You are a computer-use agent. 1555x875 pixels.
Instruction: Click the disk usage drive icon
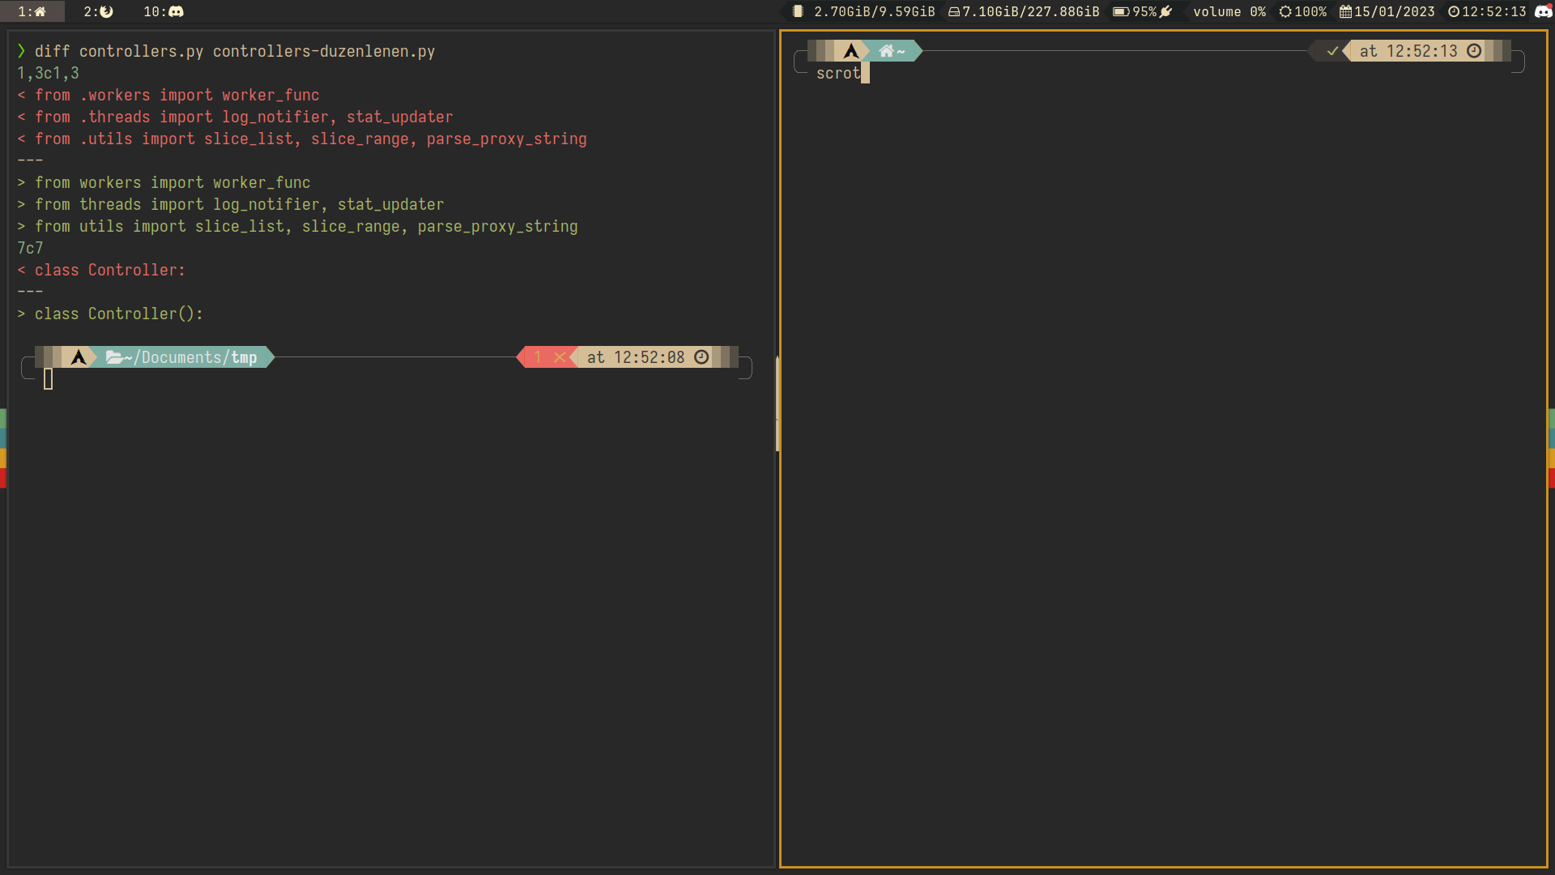point(954,11)
